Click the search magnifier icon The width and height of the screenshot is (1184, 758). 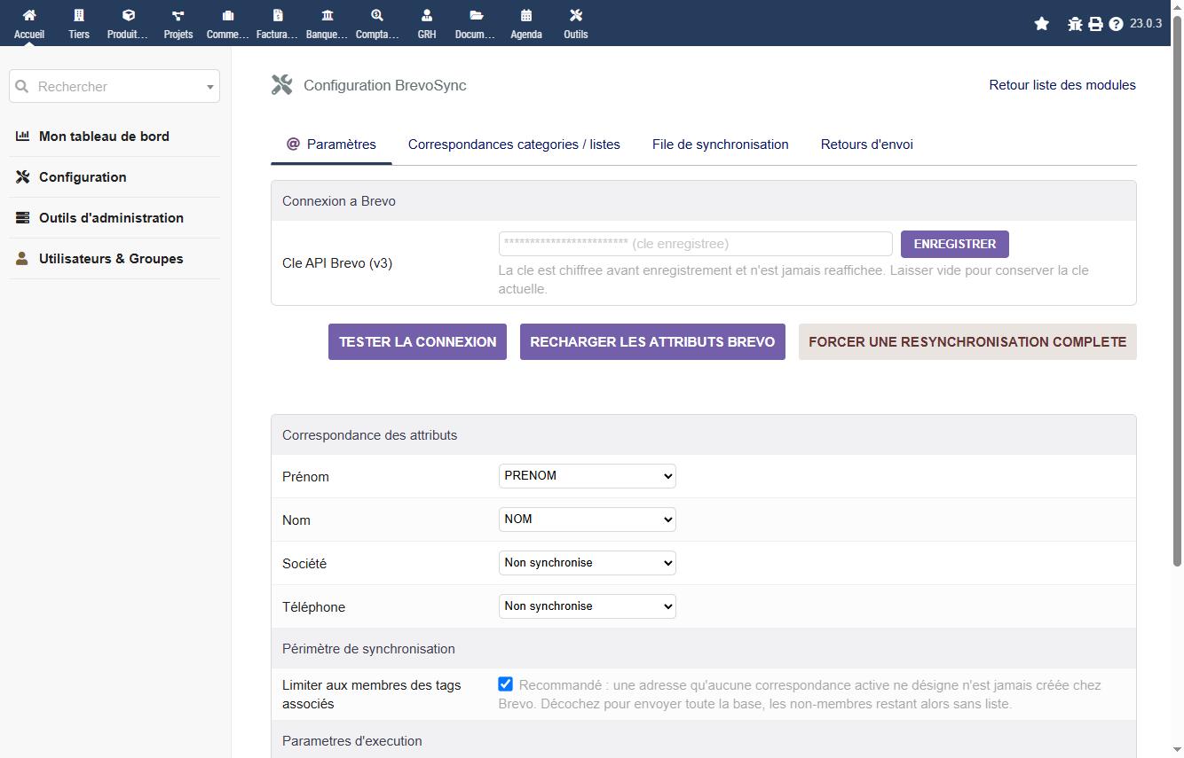pyautogui.click(x=22, y=86)
